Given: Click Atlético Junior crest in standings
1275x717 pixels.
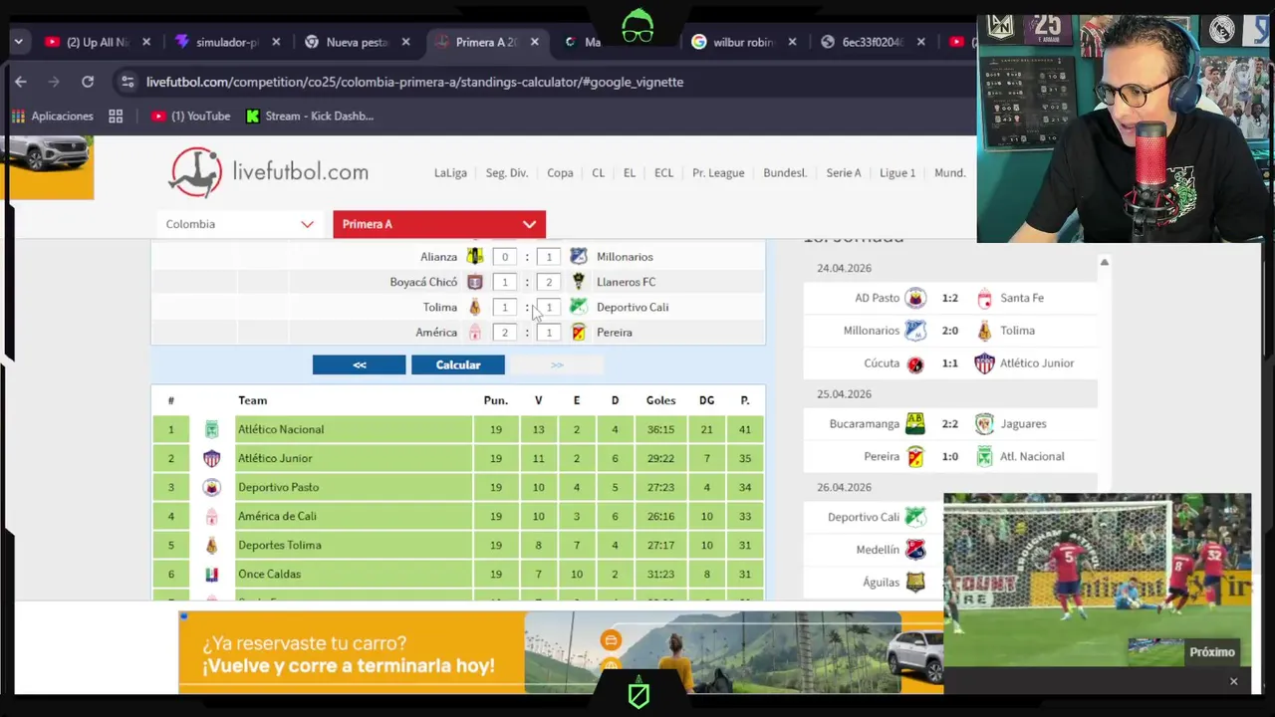Looking at the screenshot, I should point(211,458).
